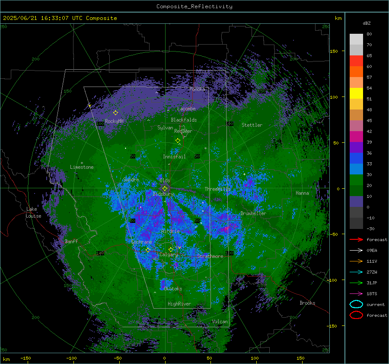Image resolution: width=389 pixels, height=364 pixels.
Task: Select the Sylvan label
Action: point(165,128)
